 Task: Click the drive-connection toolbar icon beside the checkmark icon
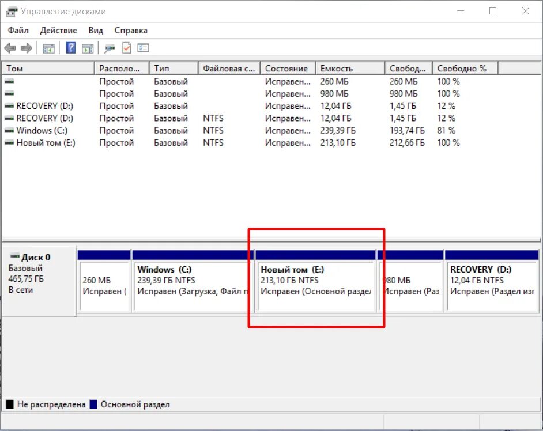coord(110,48)
